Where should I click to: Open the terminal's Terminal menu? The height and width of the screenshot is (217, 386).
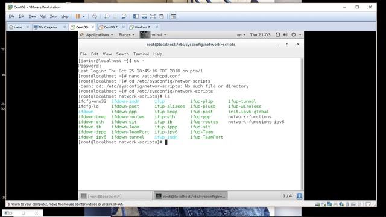(141, 54)
